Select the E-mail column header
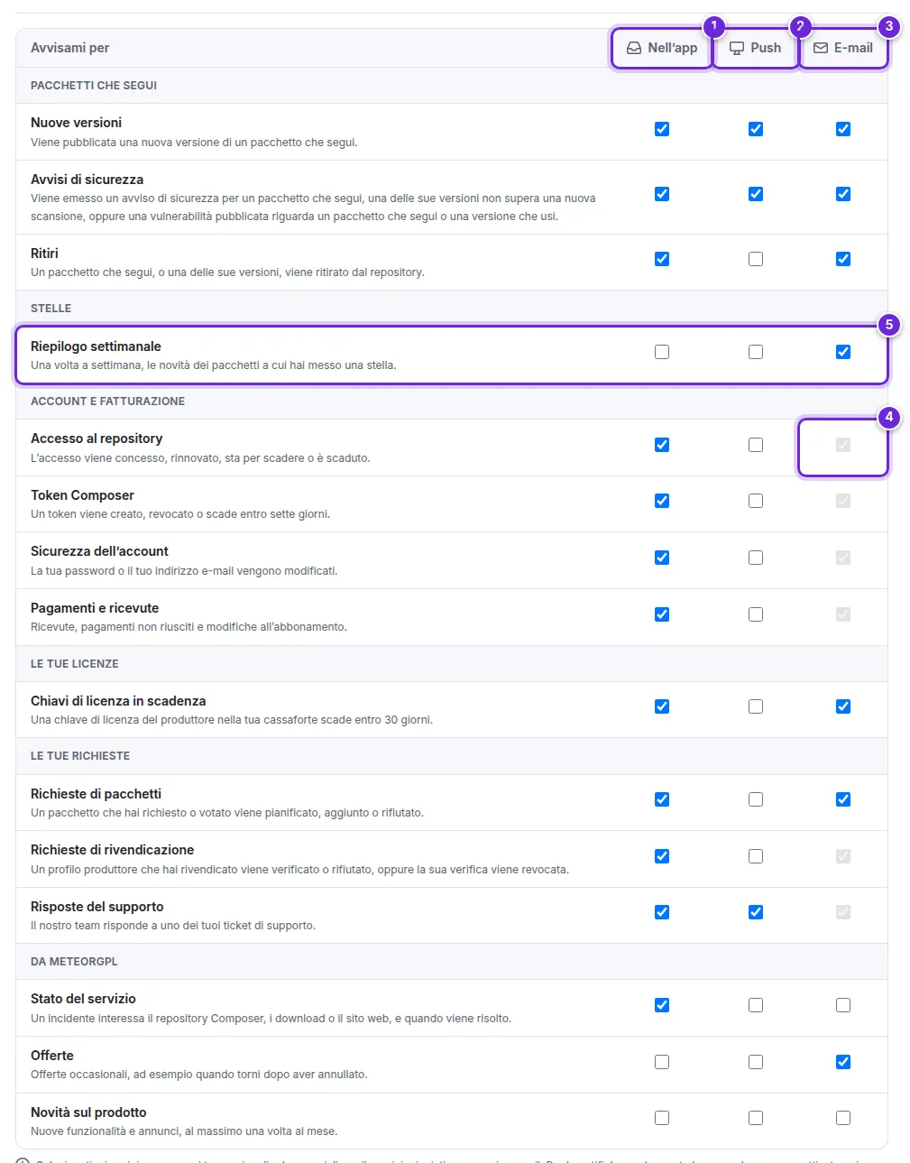The height and width of the screenshot is (1163, 910). (x=843, y=48)
